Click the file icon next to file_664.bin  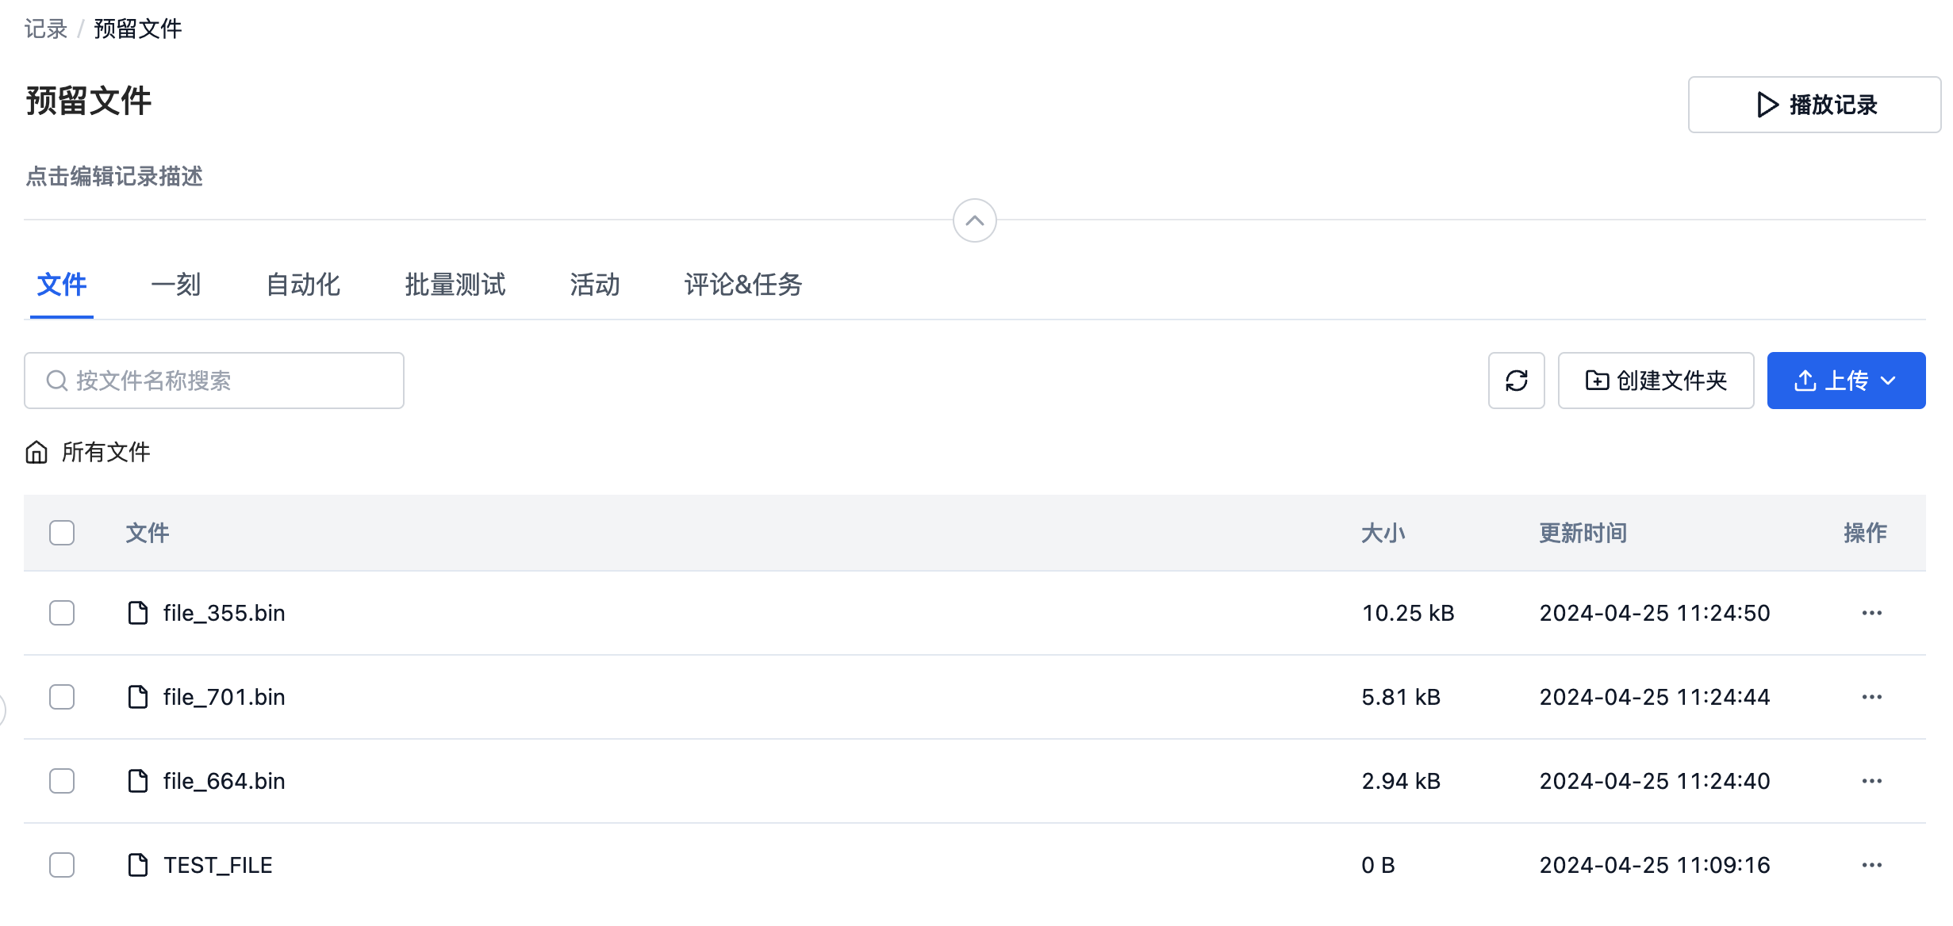click(x=138, y=781)
